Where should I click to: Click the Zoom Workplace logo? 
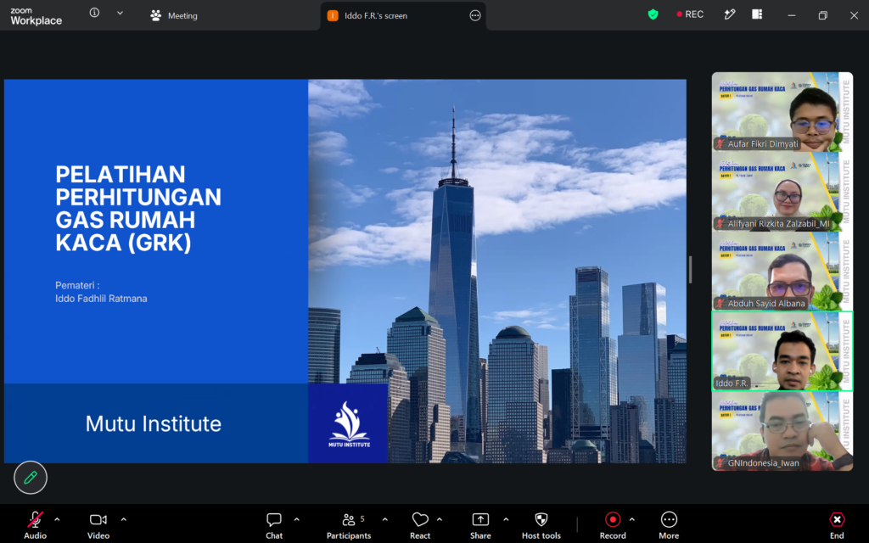(36, 16)
